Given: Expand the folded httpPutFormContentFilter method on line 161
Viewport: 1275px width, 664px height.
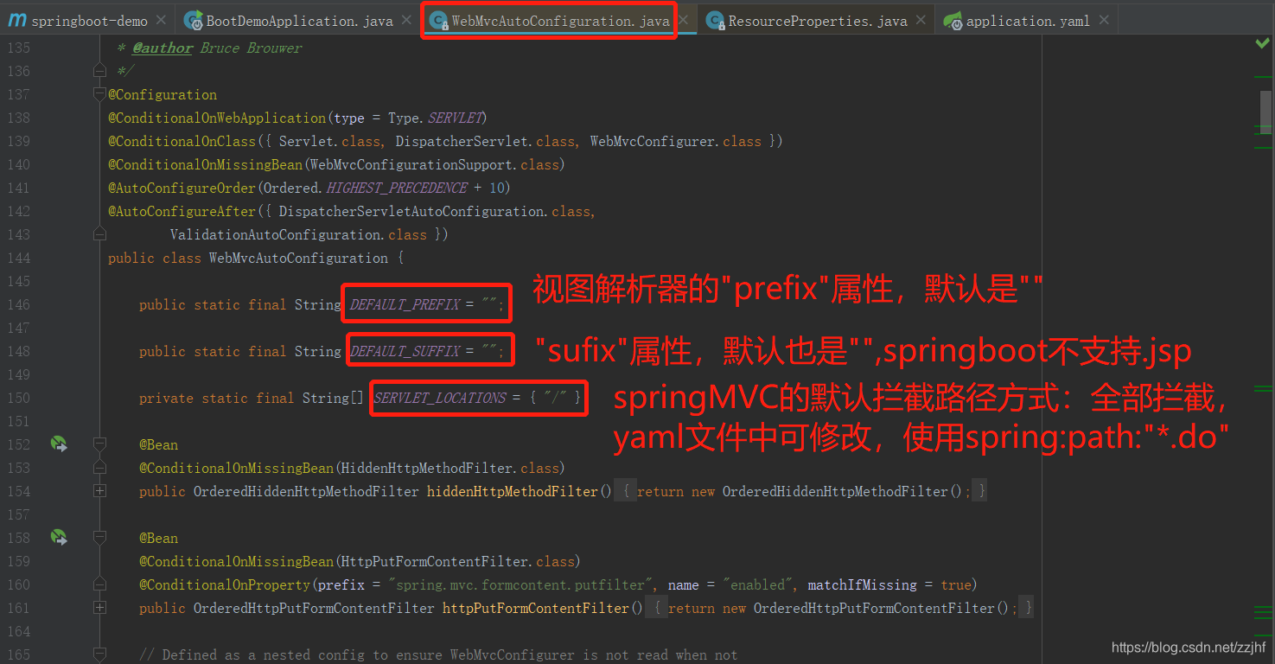Looking at the screenshot, I should click(99, 608).
